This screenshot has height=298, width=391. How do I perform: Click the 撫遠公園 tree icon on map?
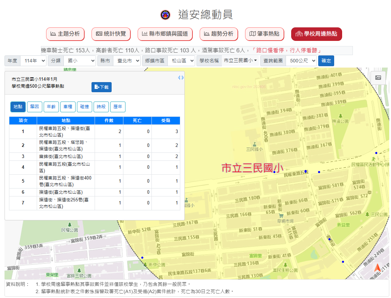340,116
